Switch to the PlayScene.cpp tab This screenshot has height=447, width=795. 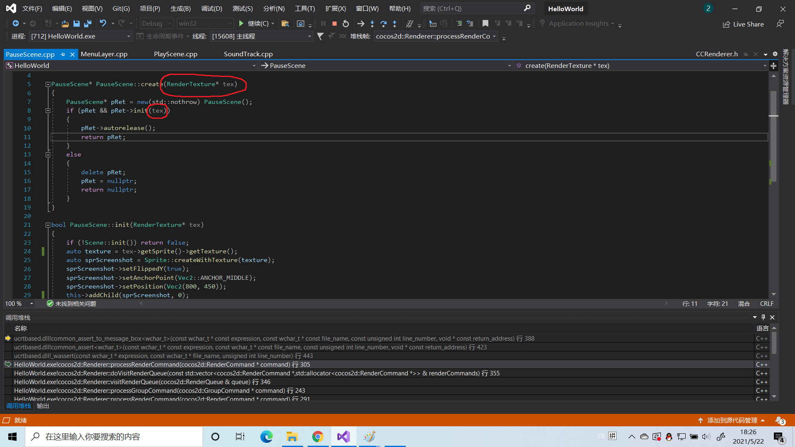tap(176, 54)
